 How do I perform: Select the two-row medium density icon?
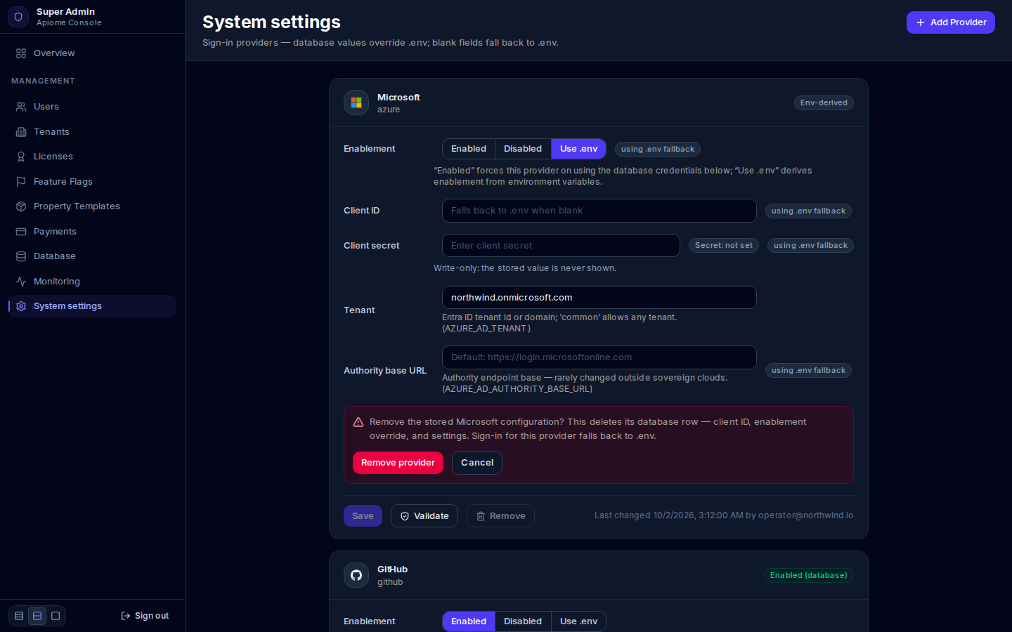tap(37, 616)
